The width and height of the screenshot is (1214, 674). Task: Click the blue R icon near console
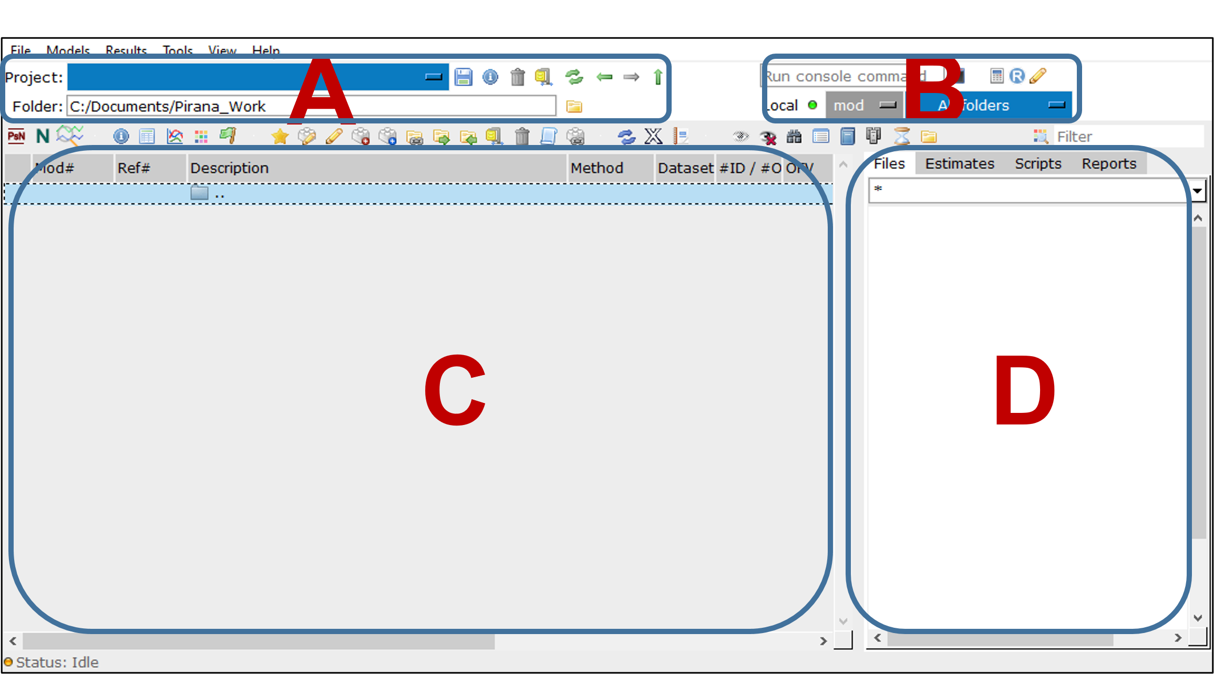click(x=1017, y=76)
